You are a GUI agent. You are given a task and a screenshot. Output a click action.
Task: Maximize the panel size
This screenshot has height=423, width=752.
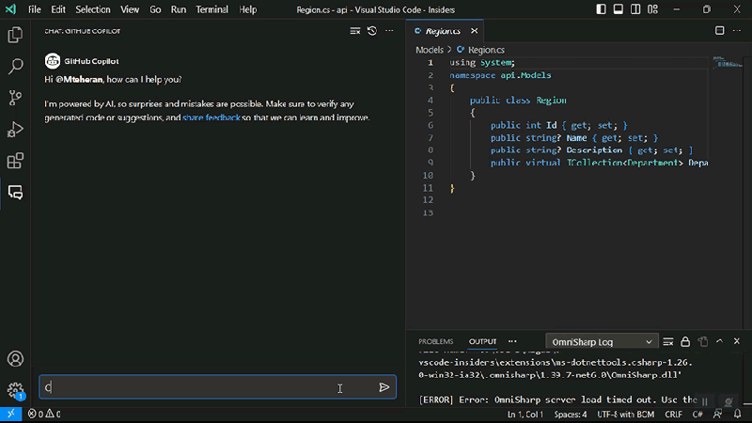pyautogui.click(x=719, y=341)
